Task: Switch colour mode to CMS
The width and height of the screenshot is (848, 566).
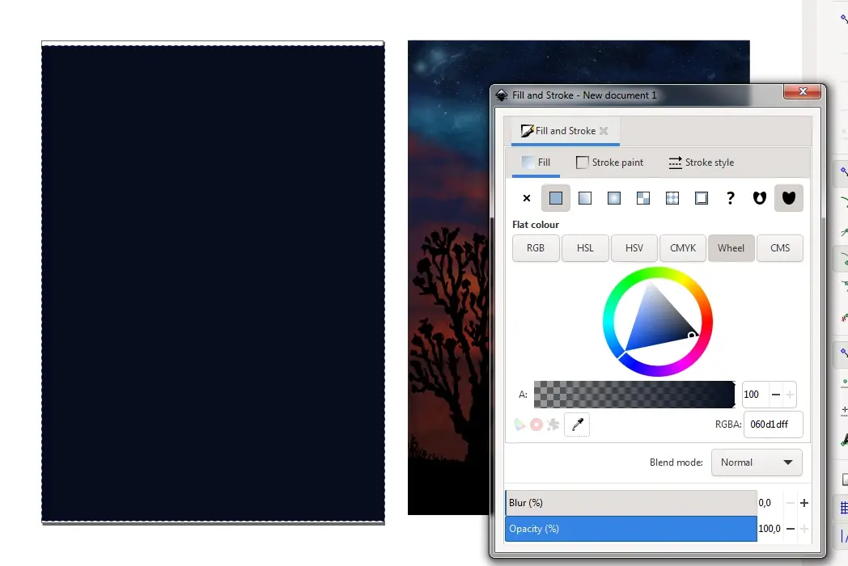Action: (780, 248)
